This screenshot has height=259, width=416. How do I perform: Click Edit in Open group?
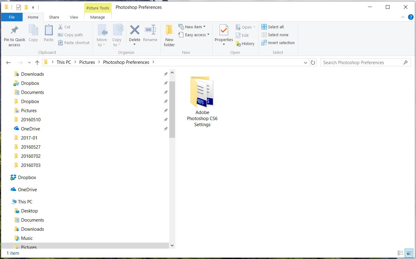coord(242,35)
